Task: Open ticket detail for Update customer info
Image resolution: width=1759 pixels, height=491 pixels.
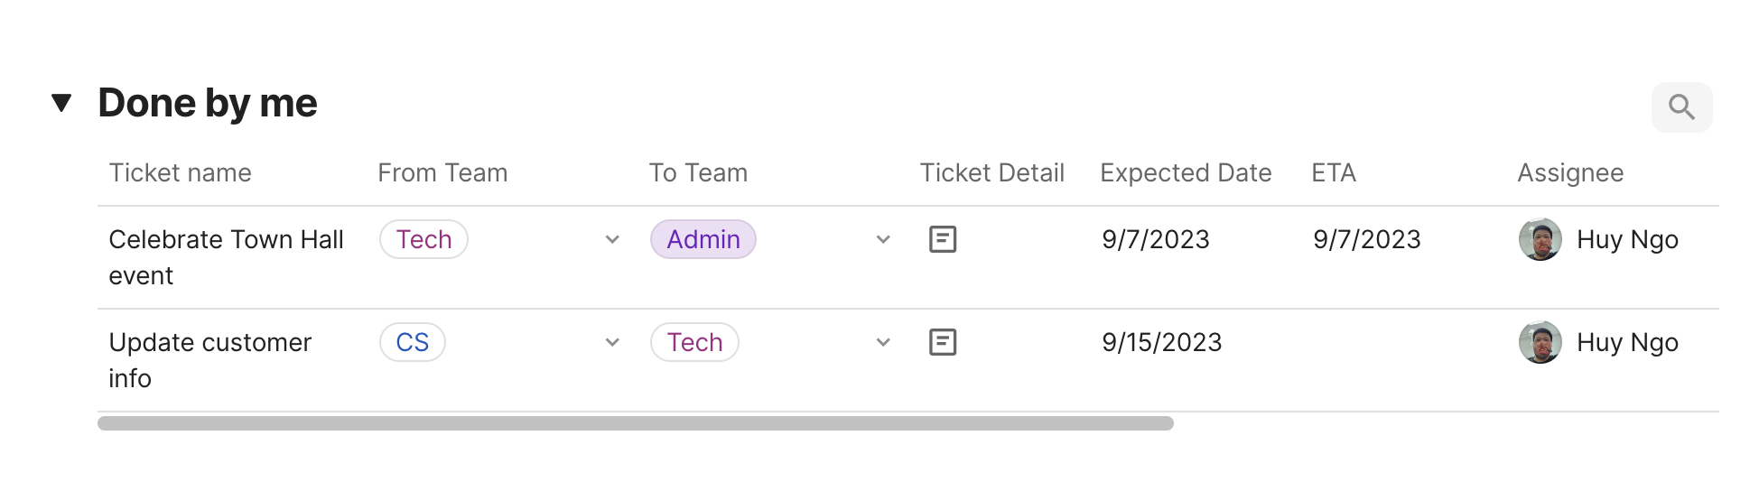Action: [x=943, y=342]
